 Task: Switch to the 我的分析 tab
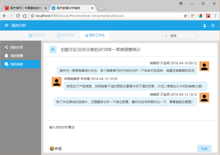(x=37, y=35)
